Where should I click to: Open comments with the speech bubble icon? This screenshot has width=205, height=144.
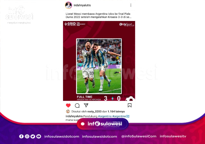click(x=77, y=106)
